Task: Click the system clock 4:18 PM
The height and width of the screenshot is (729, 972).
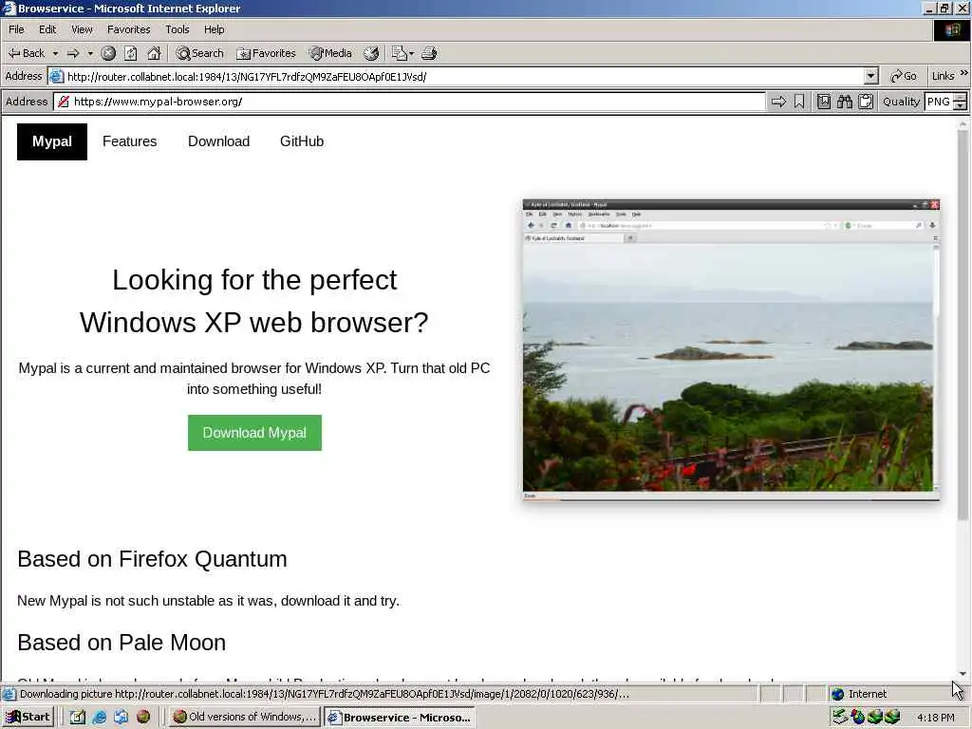Action: (x=936, y=718)
